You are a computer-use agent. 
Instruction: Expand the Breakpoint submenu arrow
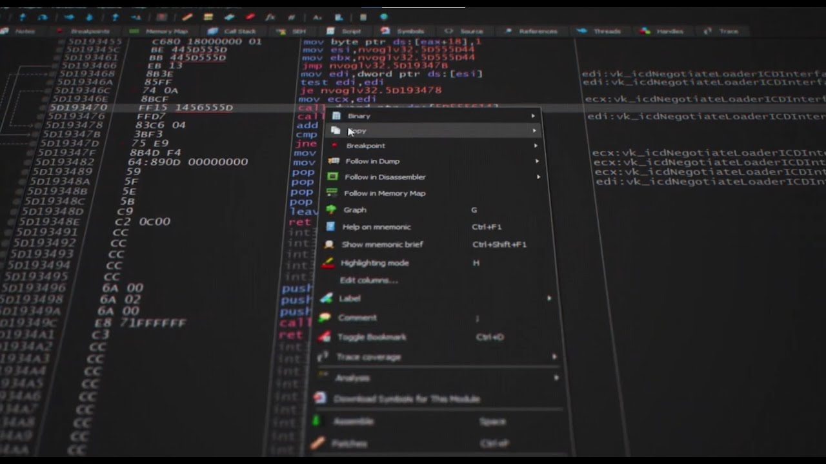536,146
